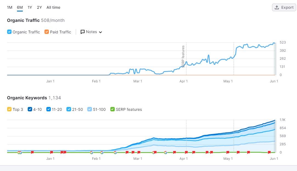Uncheck the 51-100 keyword position filter

point(89,109)
